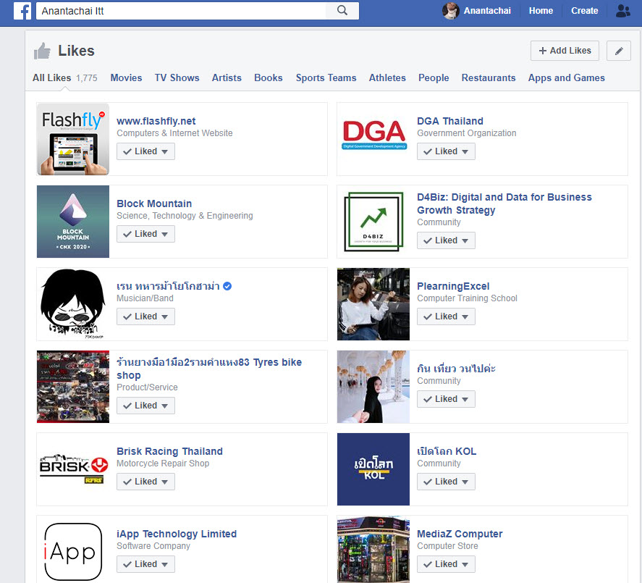Open the iApp logo thumbnail
The width and height of the screenshot is (642, 583).
tap(73, 550)
